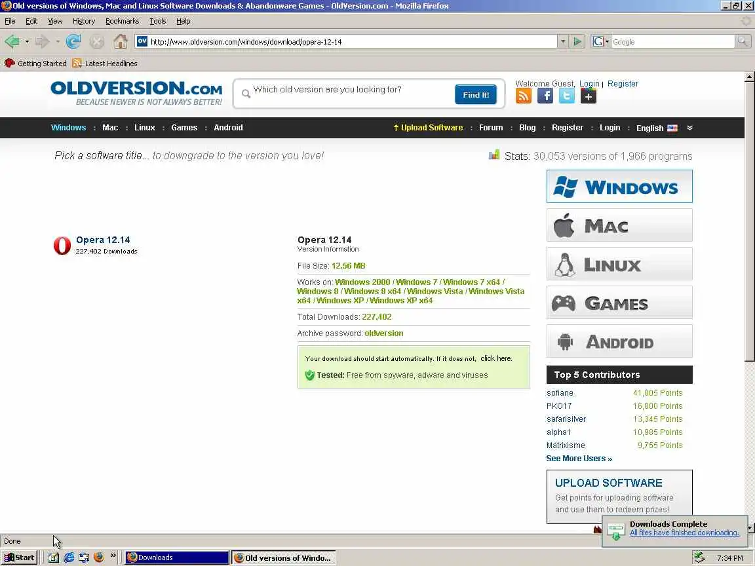Click the Find It! button

[x=476, y=95]
